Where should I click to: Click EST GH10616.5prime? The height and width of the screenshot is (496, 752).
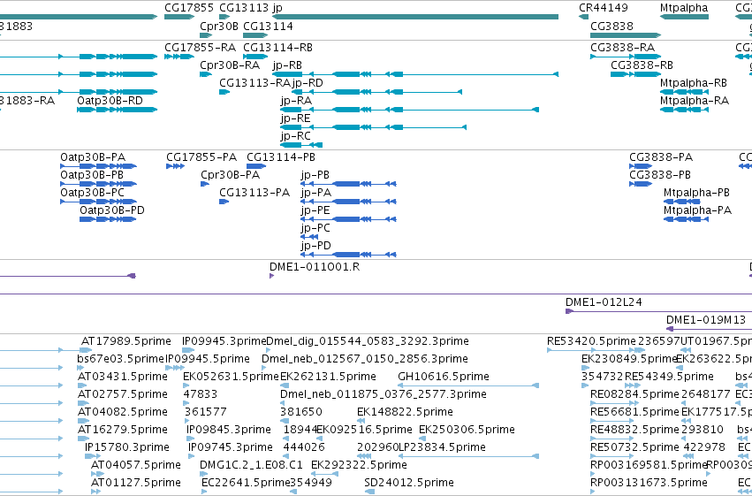click(x=444, y=377)
